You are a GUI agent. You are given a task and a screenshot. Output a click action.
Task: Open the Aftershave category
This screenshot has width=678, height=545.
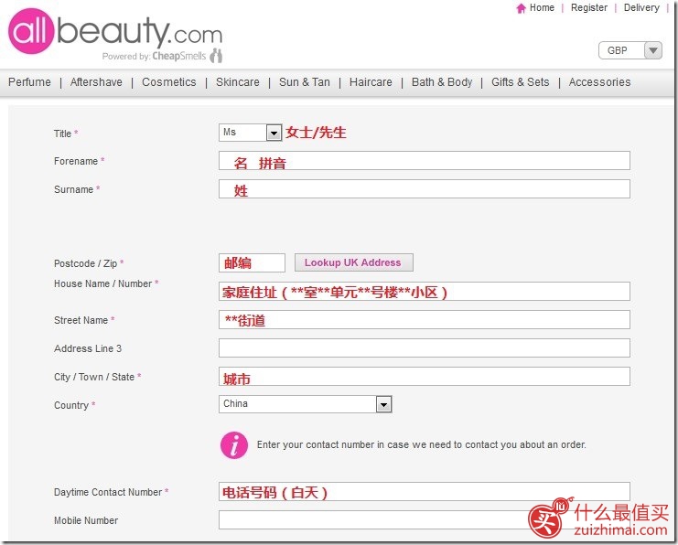[x=96, y=82]
